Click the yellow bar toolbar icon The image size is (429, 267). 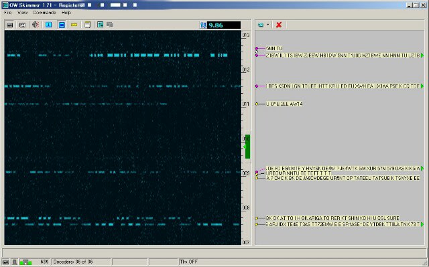74,25
